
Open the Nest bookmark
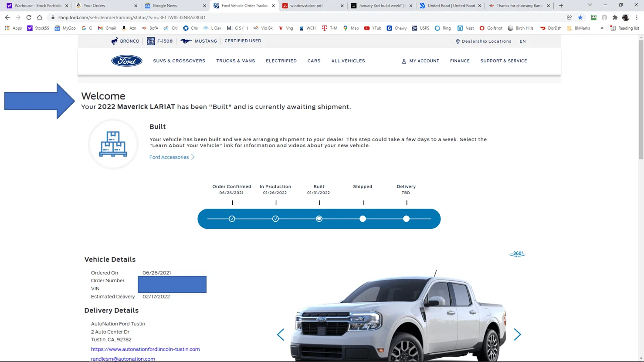click(x=465, y=28)
